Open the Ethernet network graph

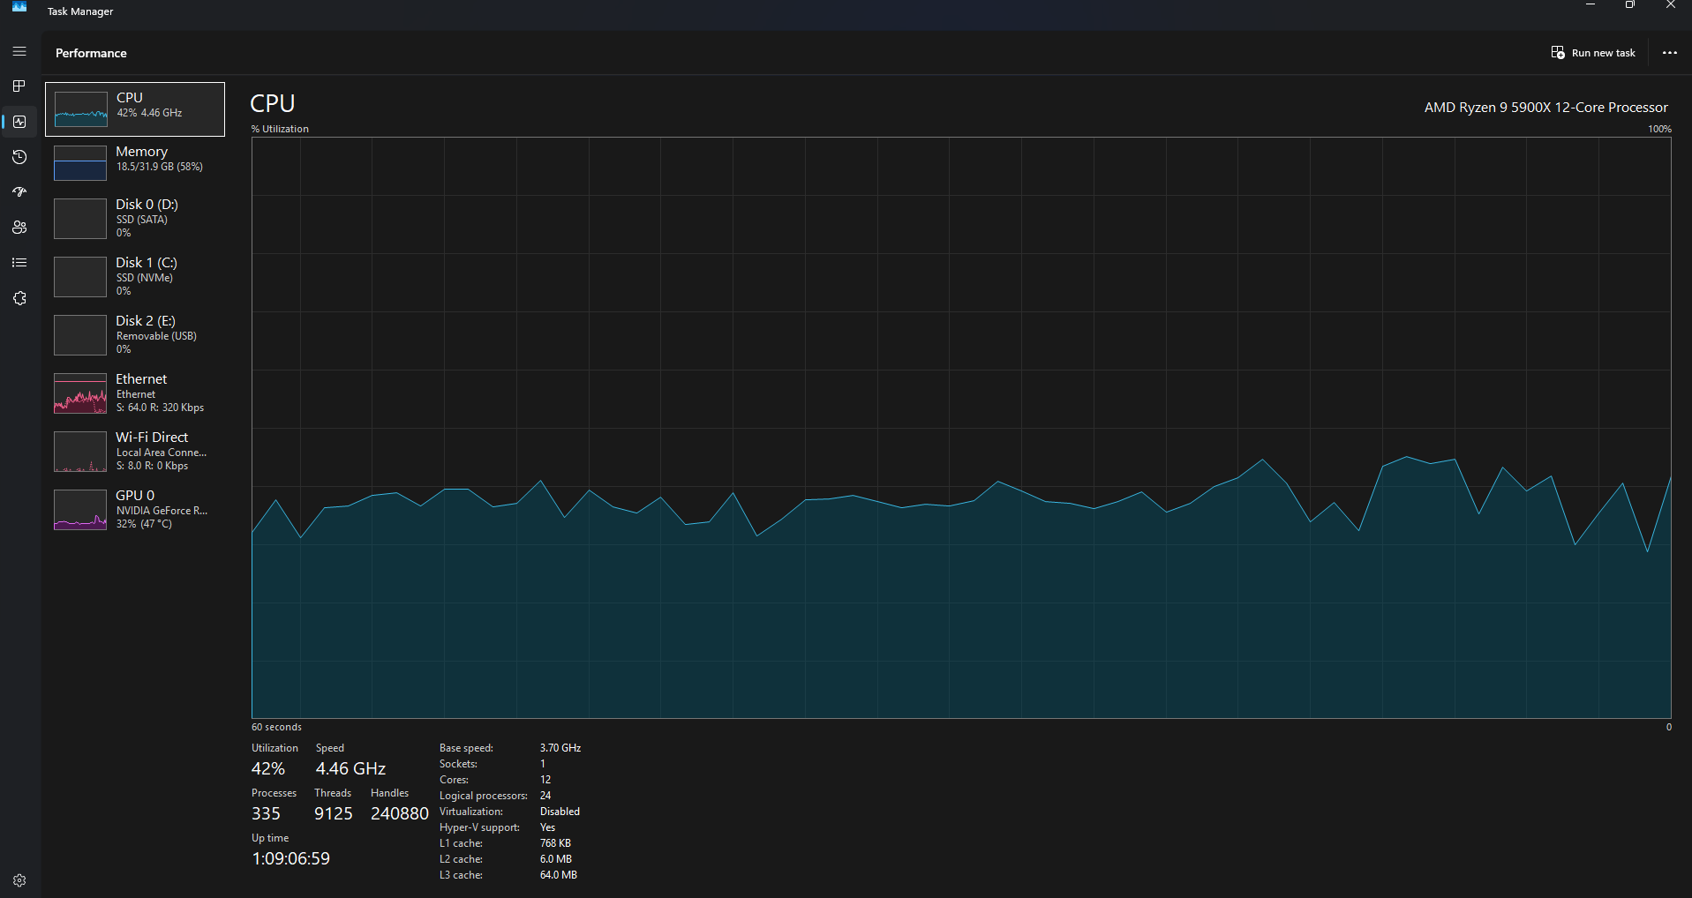pos(135,393)
